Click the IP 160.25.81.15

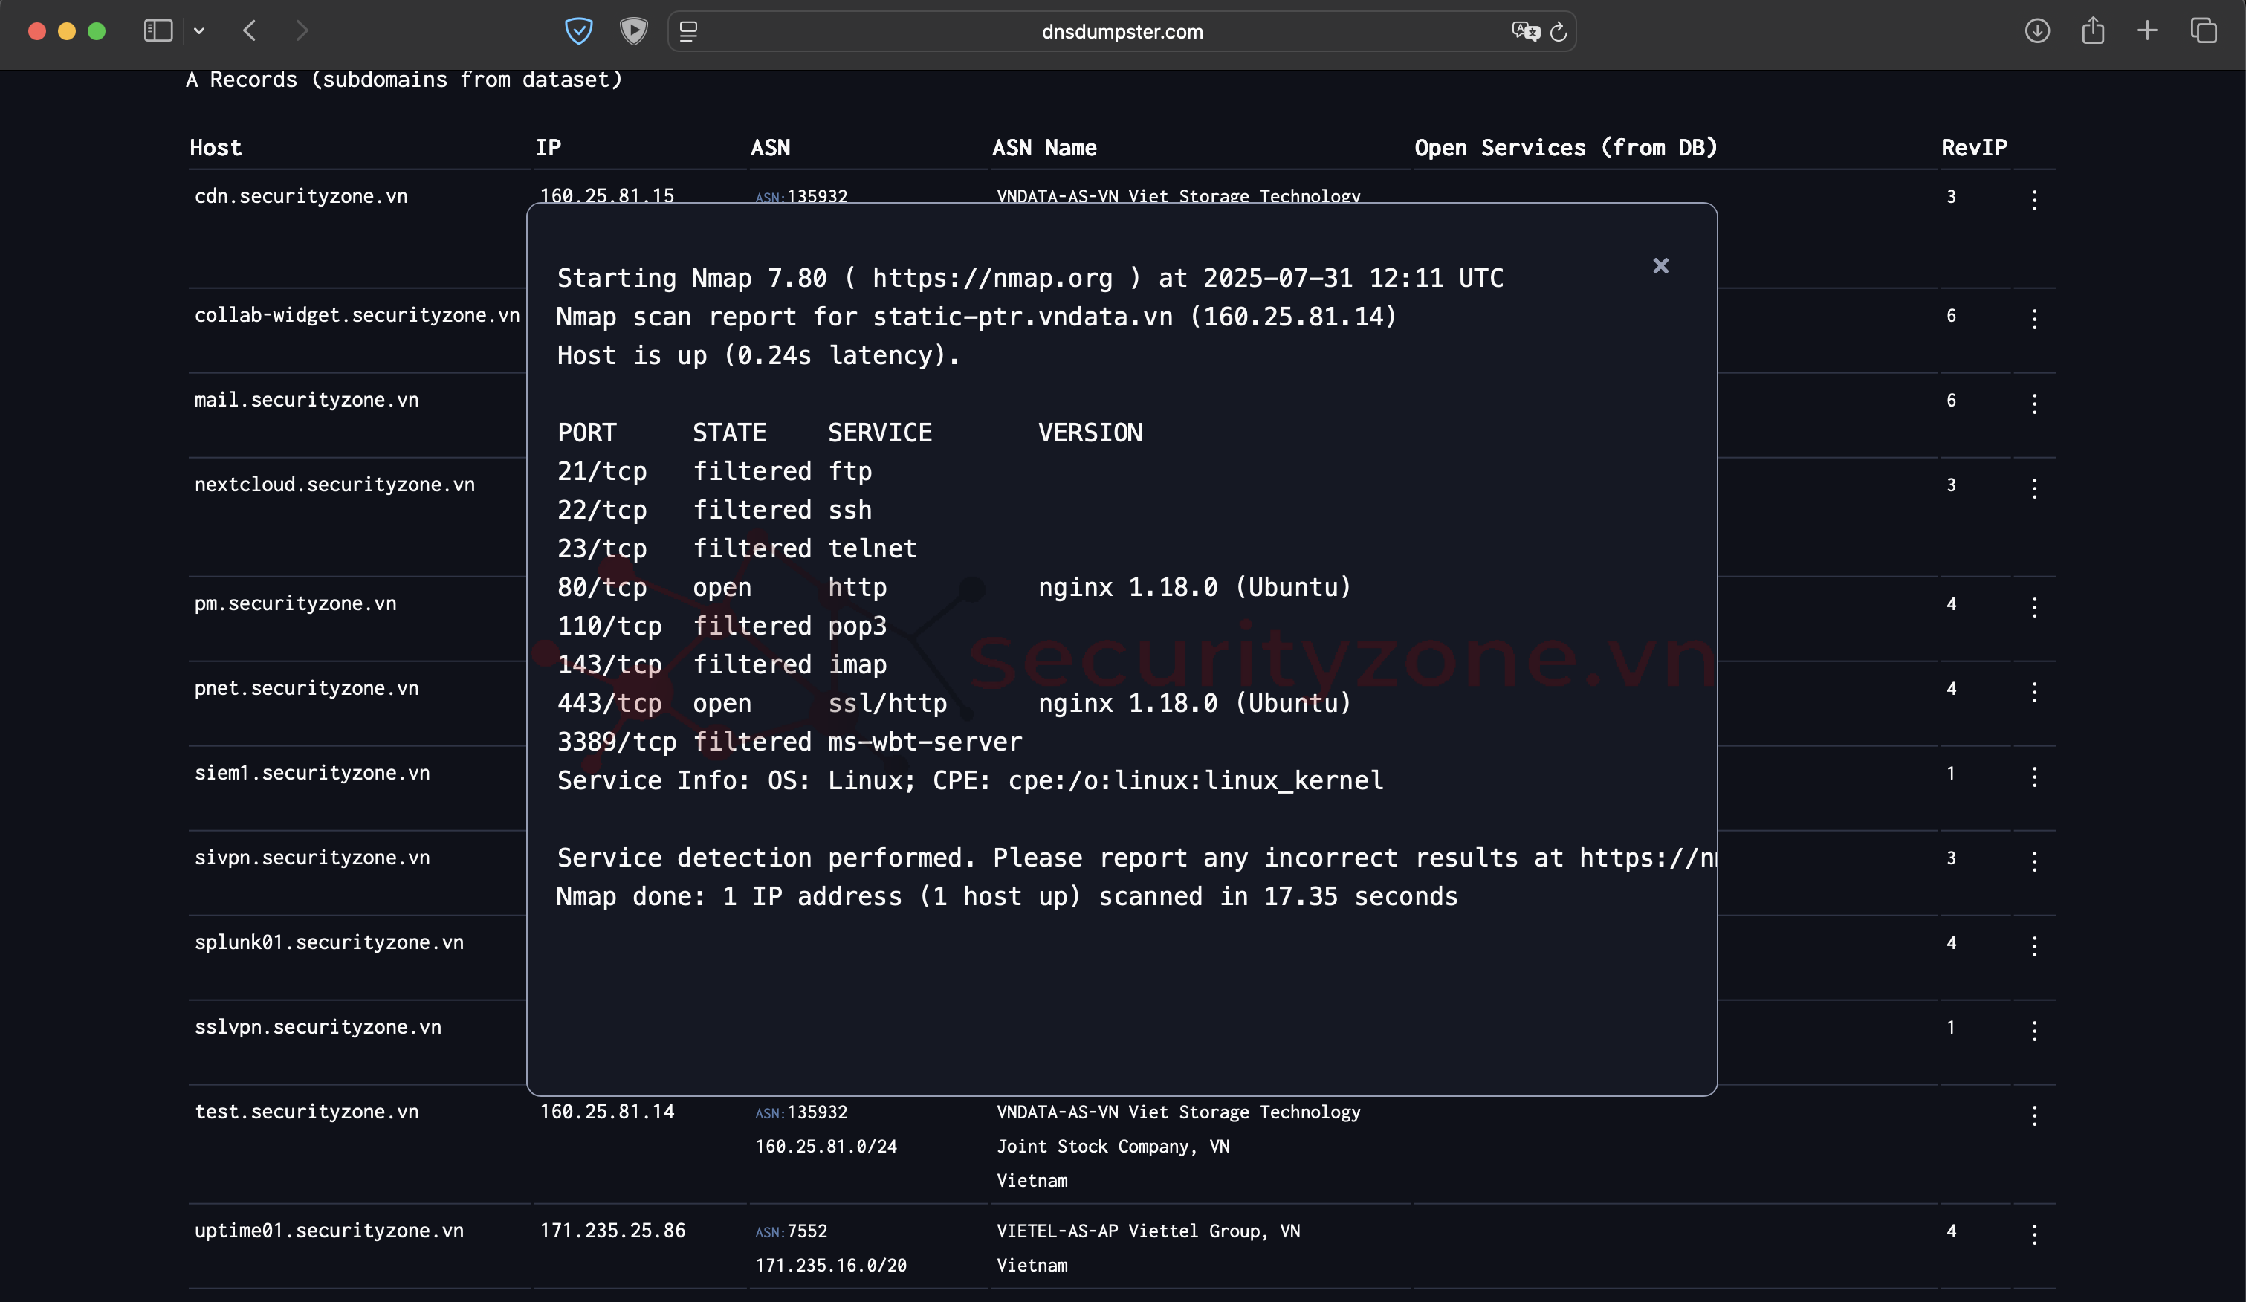[x=607, y=195]
